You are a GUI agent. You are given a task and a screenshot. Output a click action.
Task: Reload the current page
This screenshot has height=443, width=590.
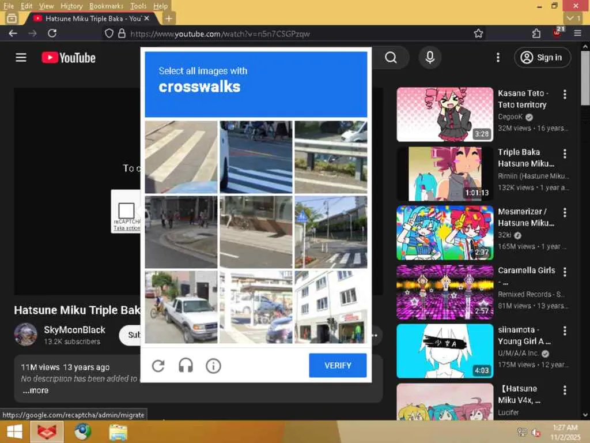click(52, 33)
